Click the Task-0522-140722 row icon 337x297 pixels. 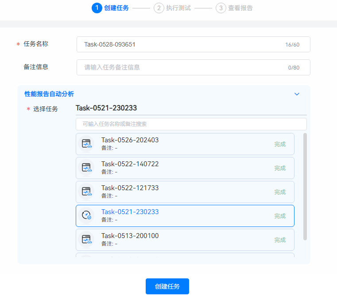pyautogui.click(x=86, y=168)
